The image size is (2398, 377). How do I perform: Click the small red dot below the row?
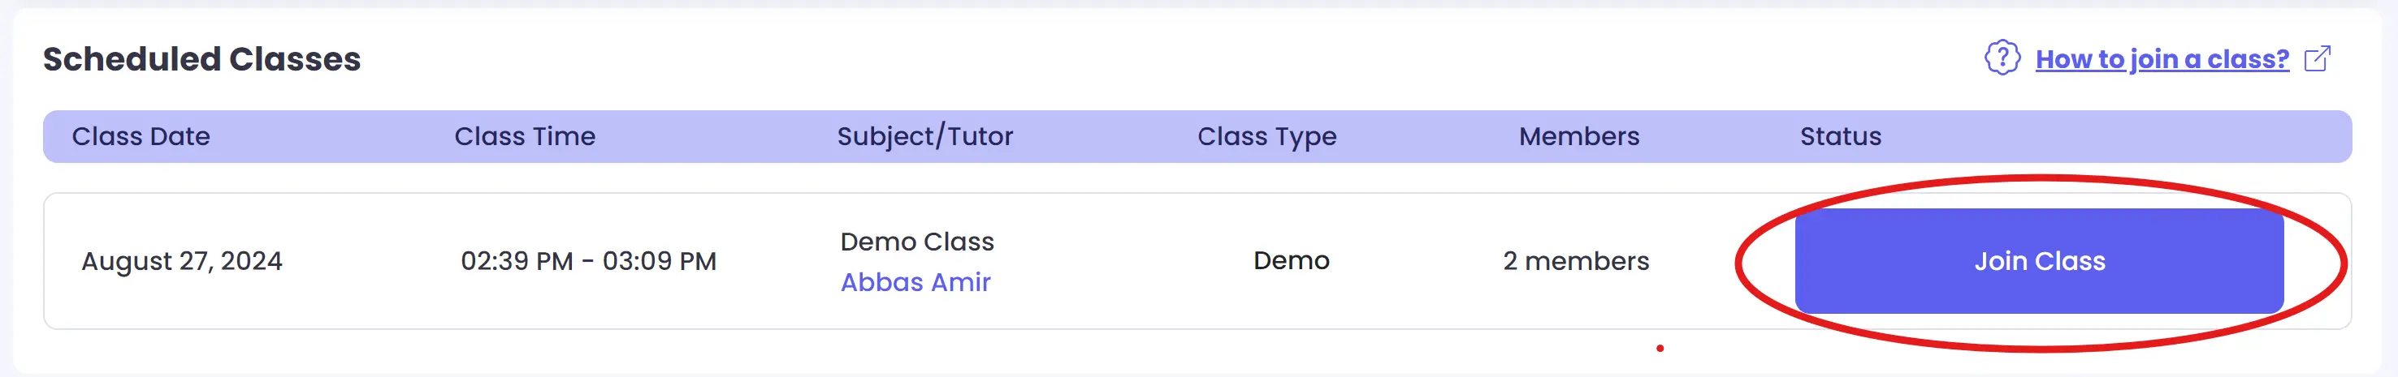tap(1660, 348)
